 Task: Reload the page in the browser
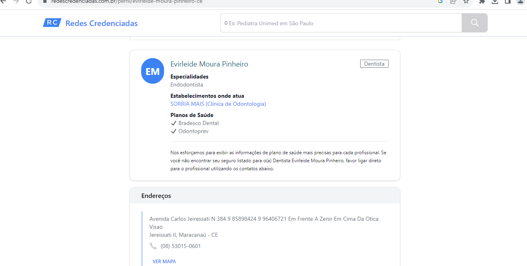pyautogui.click(x=28, y=1)
